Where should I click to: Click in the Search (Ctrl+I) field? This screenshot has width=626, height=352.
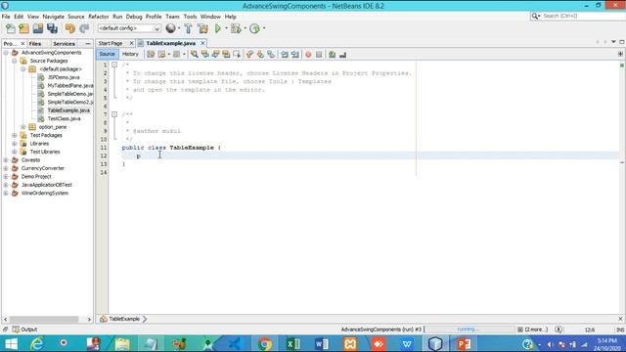coord(582,16)
